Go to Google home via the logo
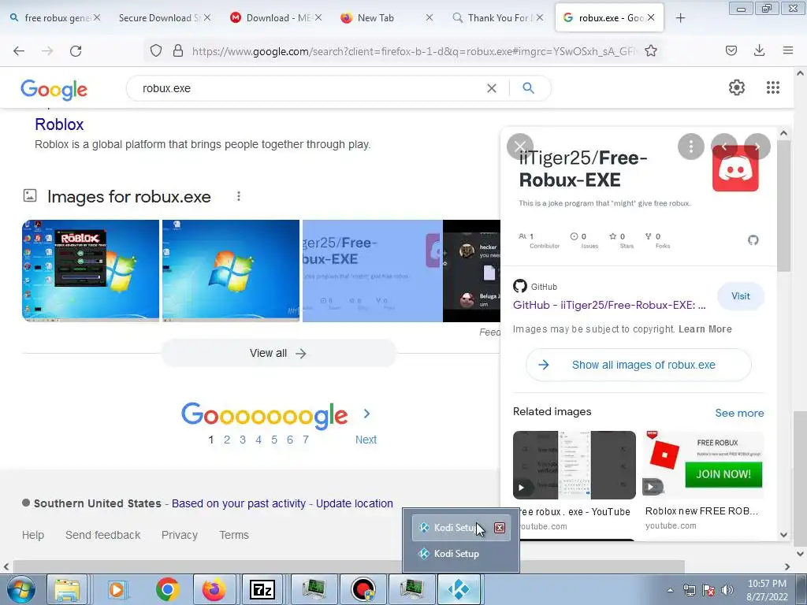The height and width of the screenshot is (605, 807). pos(54,90)
